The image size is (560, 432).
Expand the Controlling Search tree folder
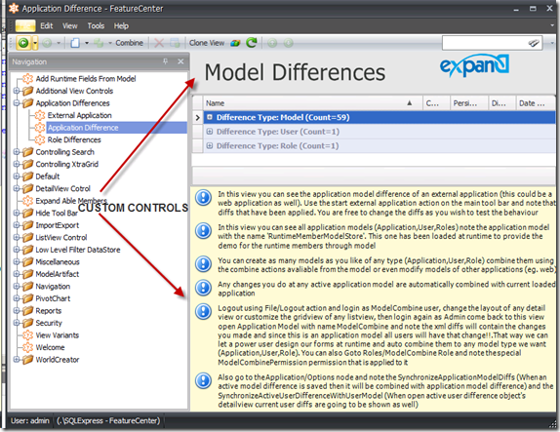[16, 152]
